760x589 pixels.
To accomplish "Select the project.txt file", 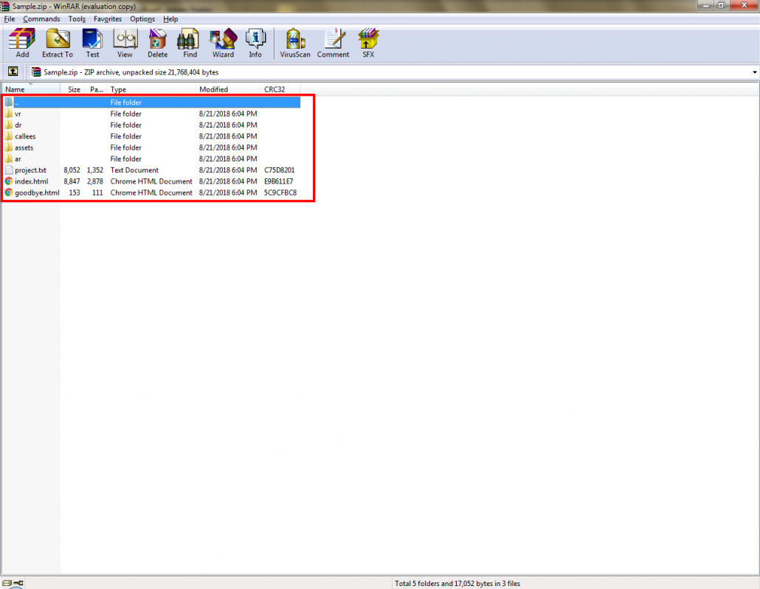I will pyautogui.click(x=30, y=170).
